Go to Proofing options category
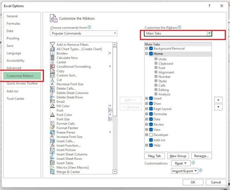Image resolution: width=230 pixels, height=190 pixels. coord(13,38)
